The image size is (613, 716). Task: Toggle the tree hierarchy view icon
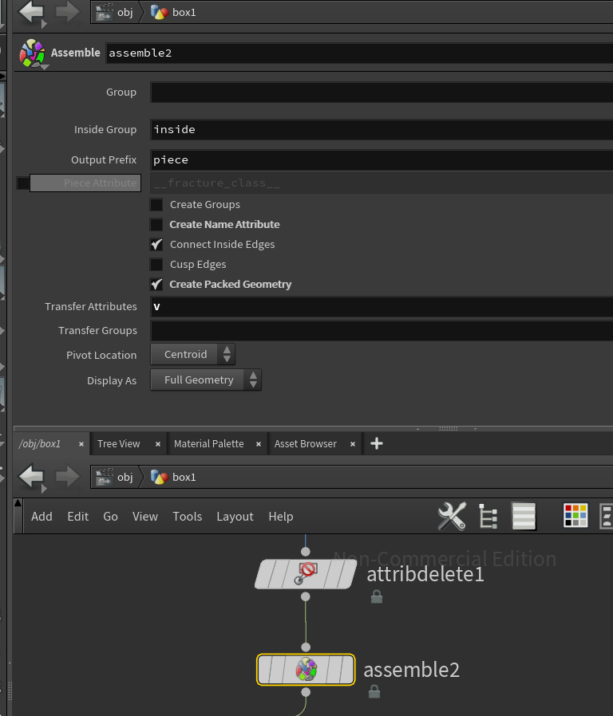(x=488, y=516)
